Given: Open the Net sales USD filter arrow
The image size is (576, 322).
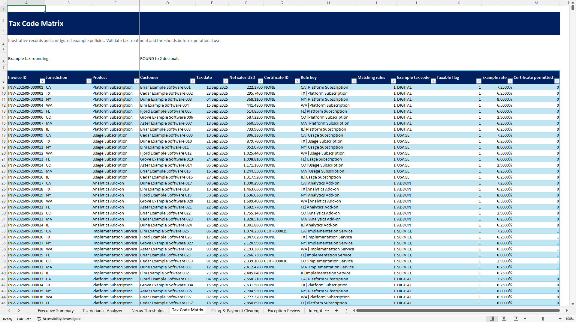Looking at the screenshot, I should [261, 81].
